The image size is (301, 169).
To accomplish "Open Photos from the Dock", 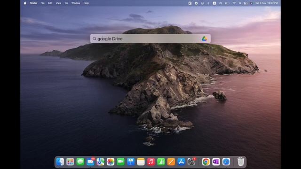I will (x=111, y=161).
